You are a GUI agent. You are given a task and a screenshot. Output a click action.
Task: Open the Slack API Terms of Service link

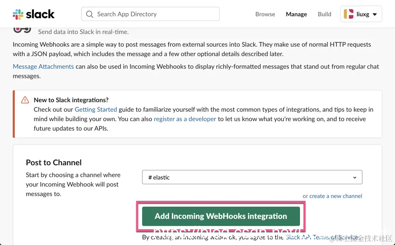[x=322, y=237]
